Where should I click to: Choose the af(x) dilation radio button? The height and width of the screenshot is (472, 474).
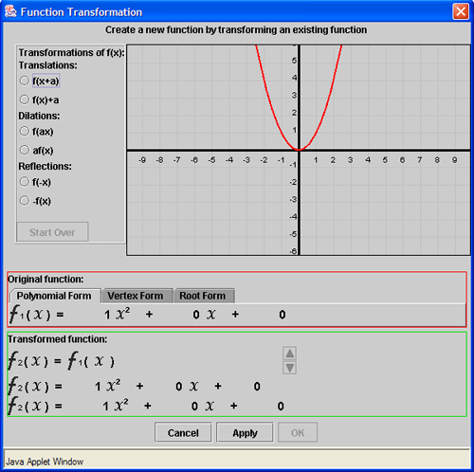tap(25, 150)
